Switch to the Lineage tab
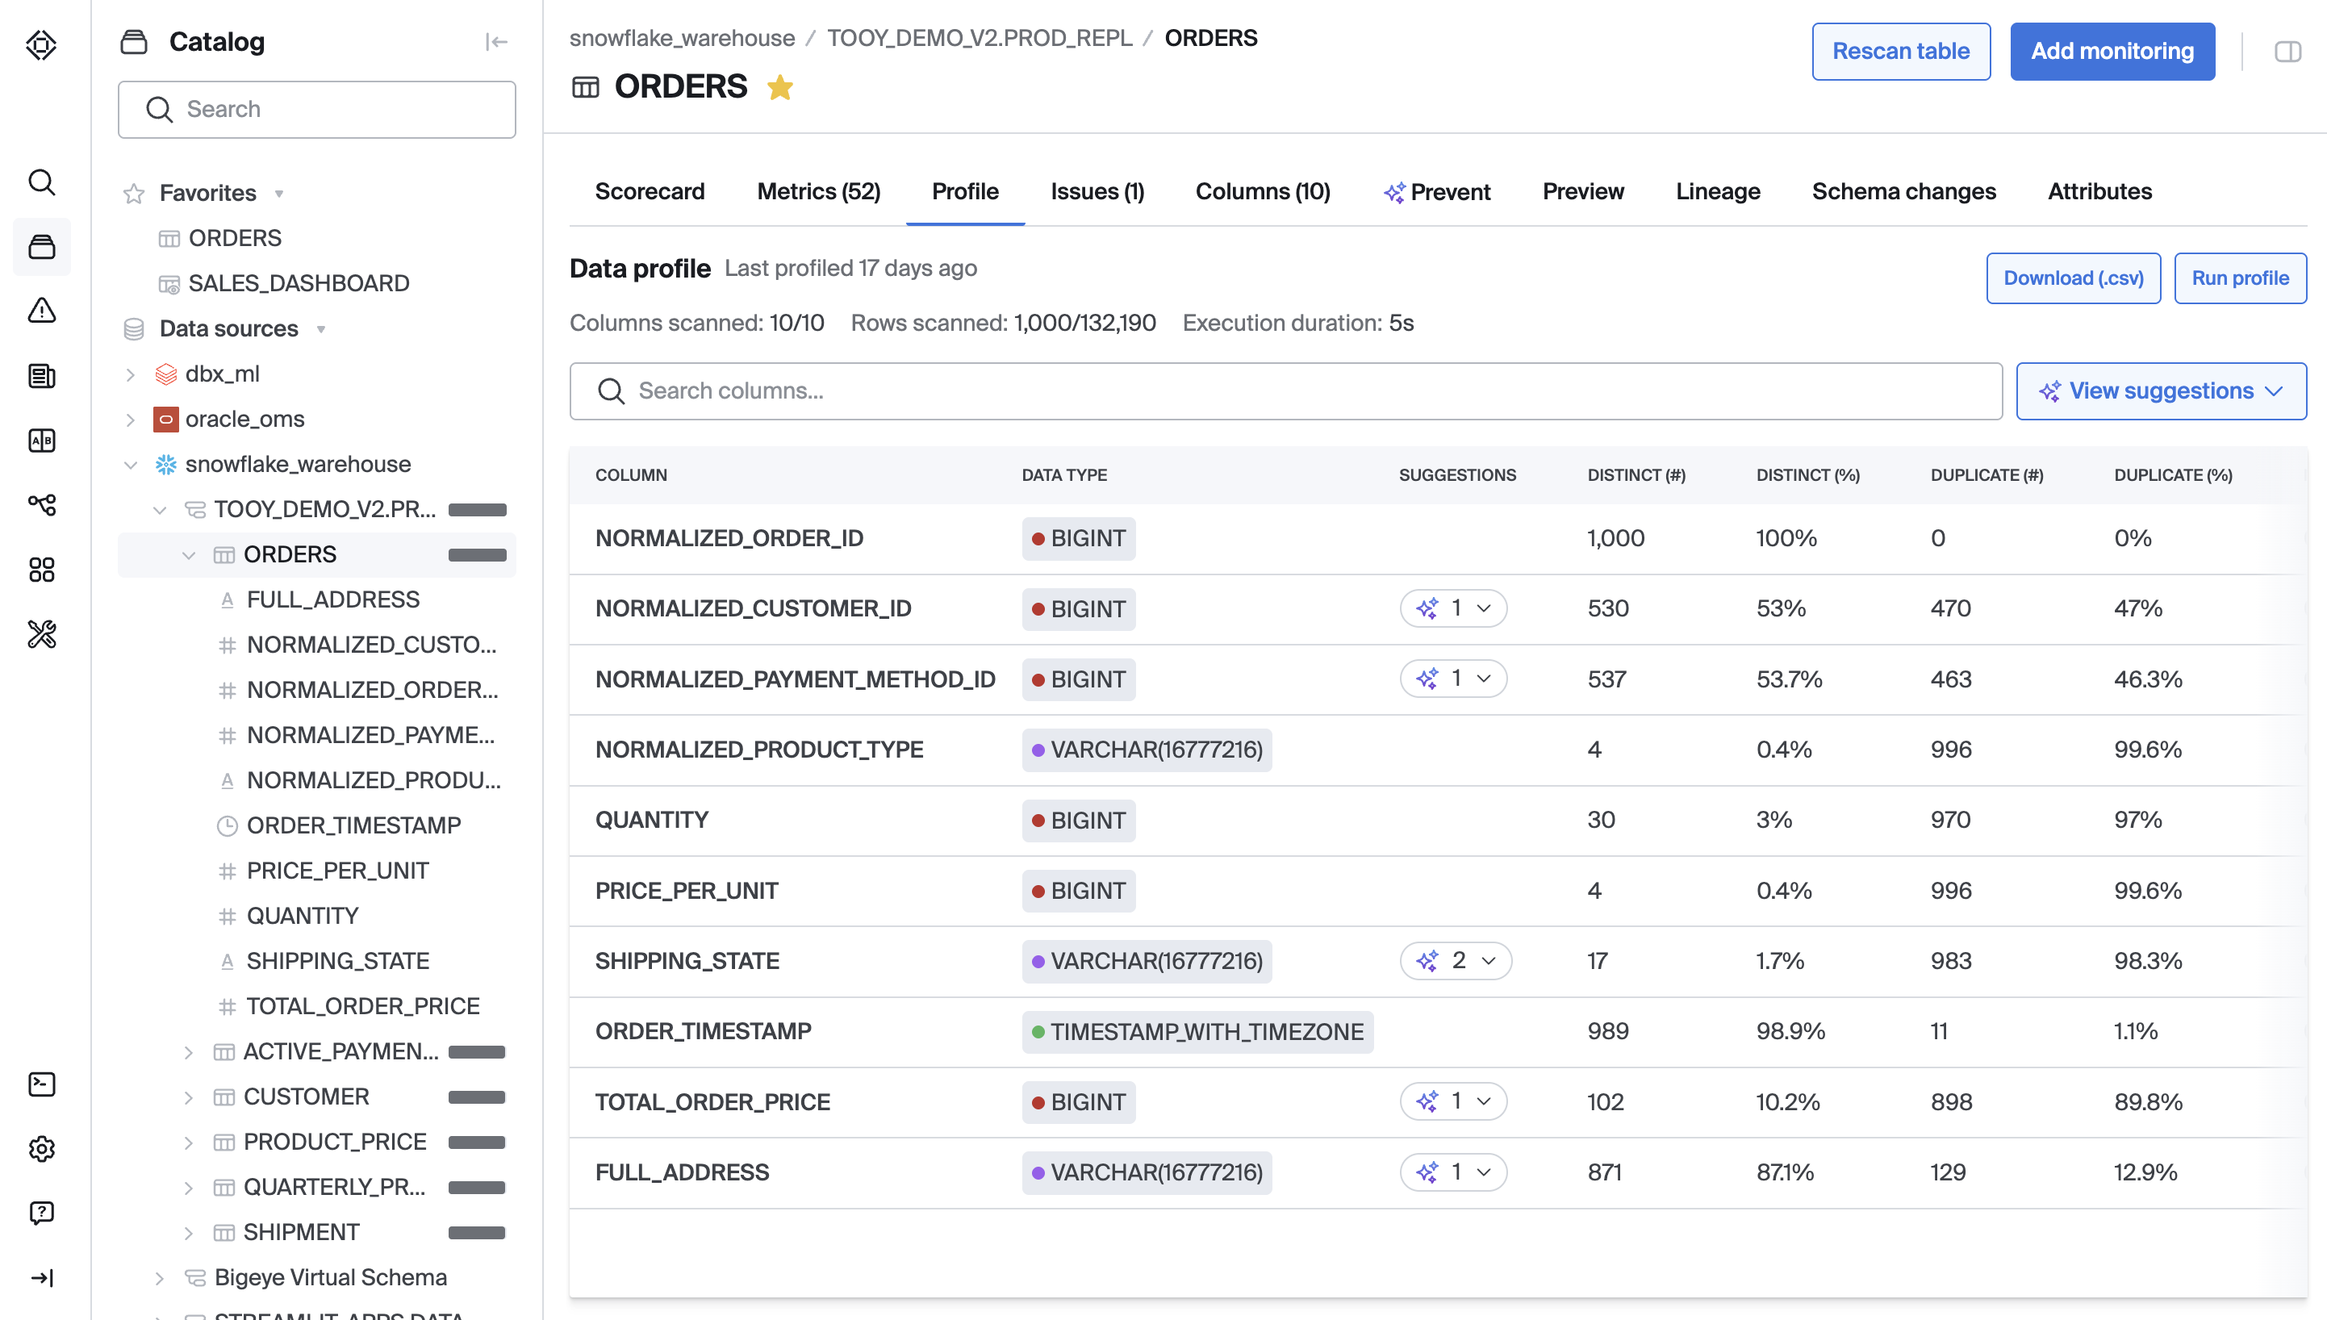The height and width of the screenshot is (1320, 2327). (x=1717, y=191)
